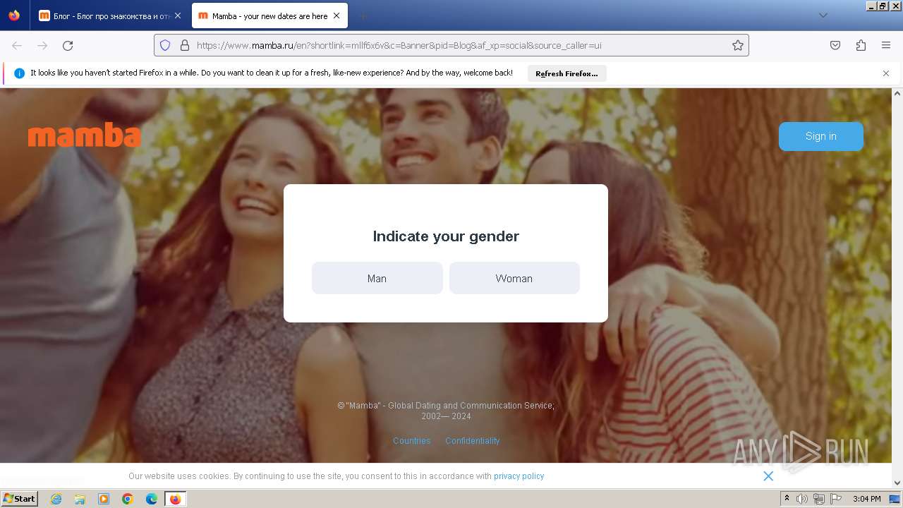Viewport: 903px width, 508px height.
Task: Open File Explorer from taskbar
Action: pyautogui.click(x=80, y=499)
